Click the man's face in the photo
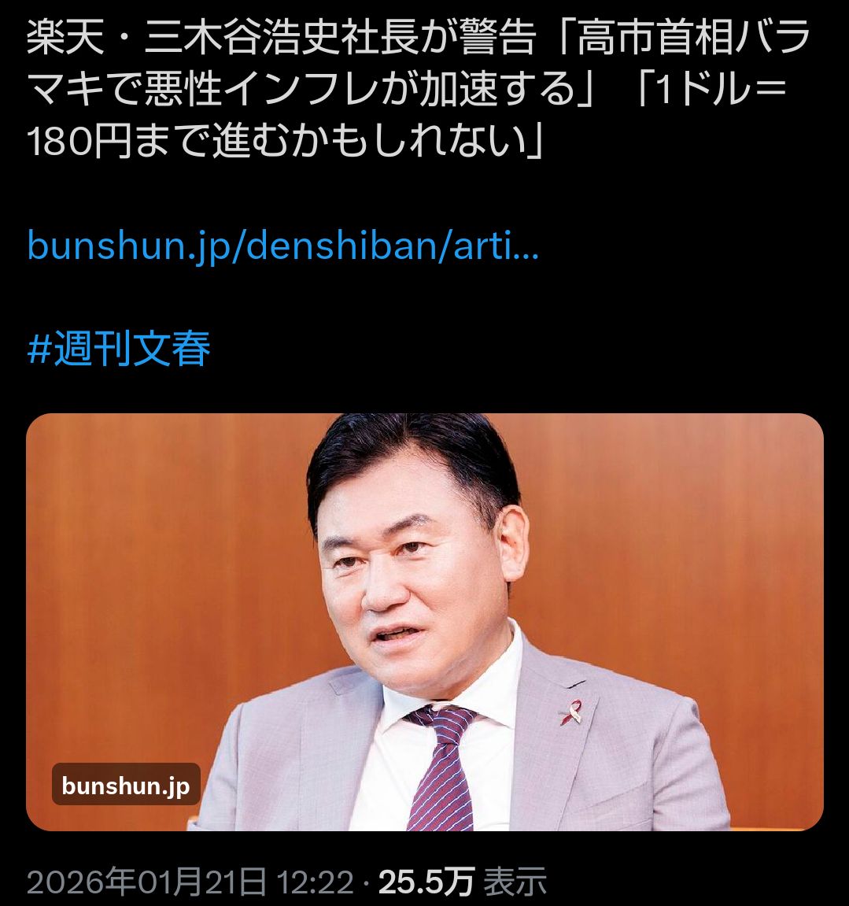Screen dimensions: 849x906 (415, 578)
